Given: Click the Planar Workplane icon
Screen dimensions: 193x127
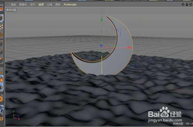Looking at the screenshot, I should 2,117.
